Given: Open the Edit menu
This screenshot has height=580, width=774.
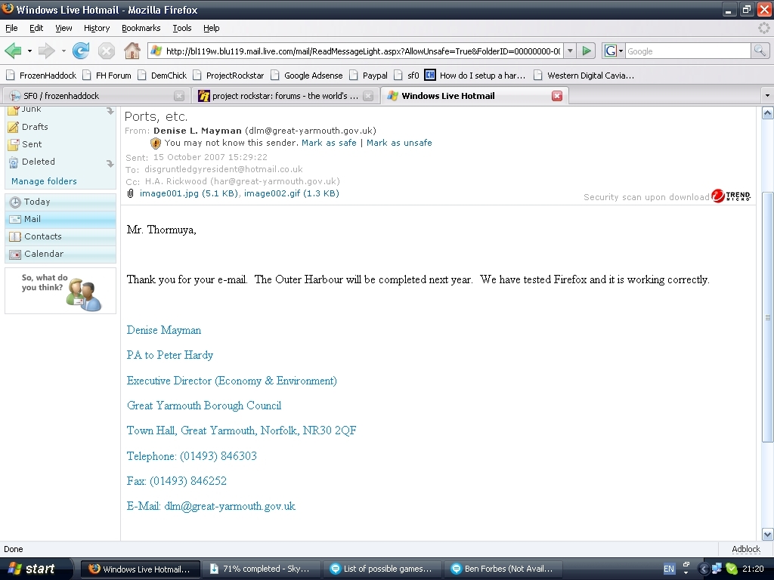Looking at the screenshot, I should pyautogui.click(x=36, y=28).
